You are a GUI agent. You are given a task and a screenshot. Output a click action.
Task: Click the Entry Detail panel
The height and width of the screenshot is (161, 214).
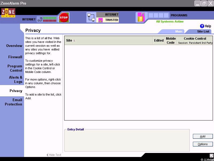127,140
